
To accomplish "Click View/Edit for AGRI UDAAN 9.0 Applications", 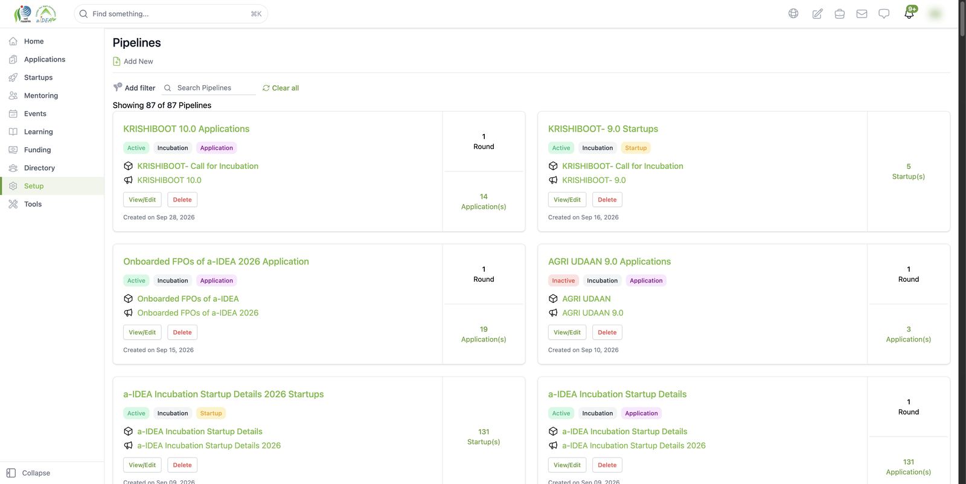I will click(567, 333).
